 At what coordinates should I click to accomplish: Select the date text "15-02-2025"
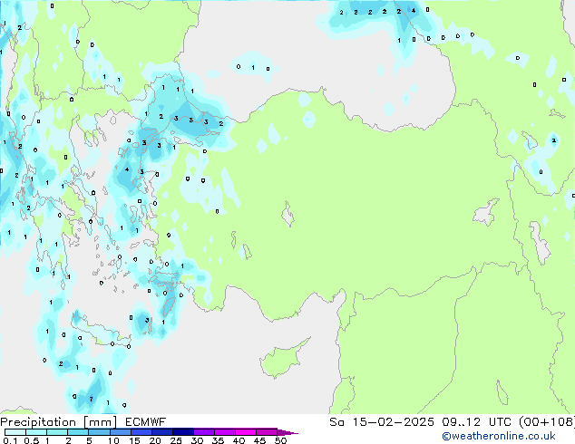coord(393,422)
